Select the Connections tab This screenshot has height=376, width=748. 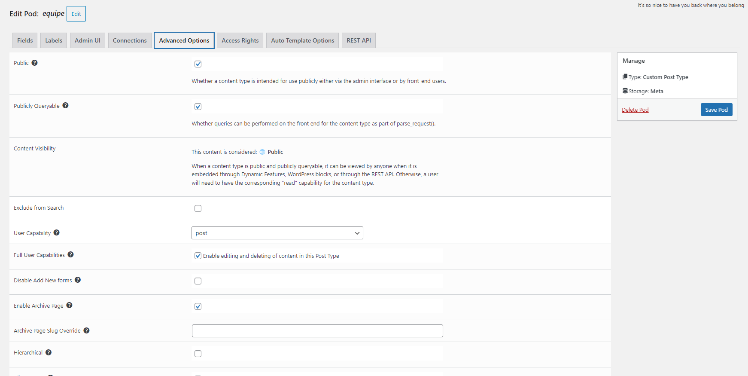point(130,40)
